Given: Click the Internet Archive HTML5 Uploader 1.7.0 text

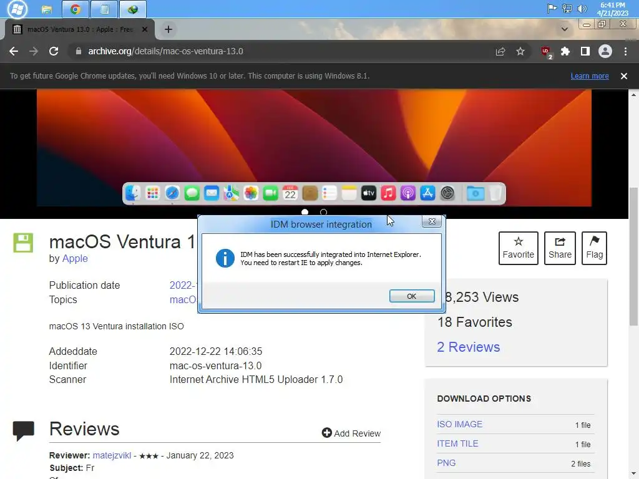Looking at the screenshot, I should coord(256,380).
